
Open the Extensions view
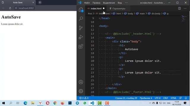pyautogui.click(x=81, y=46)
